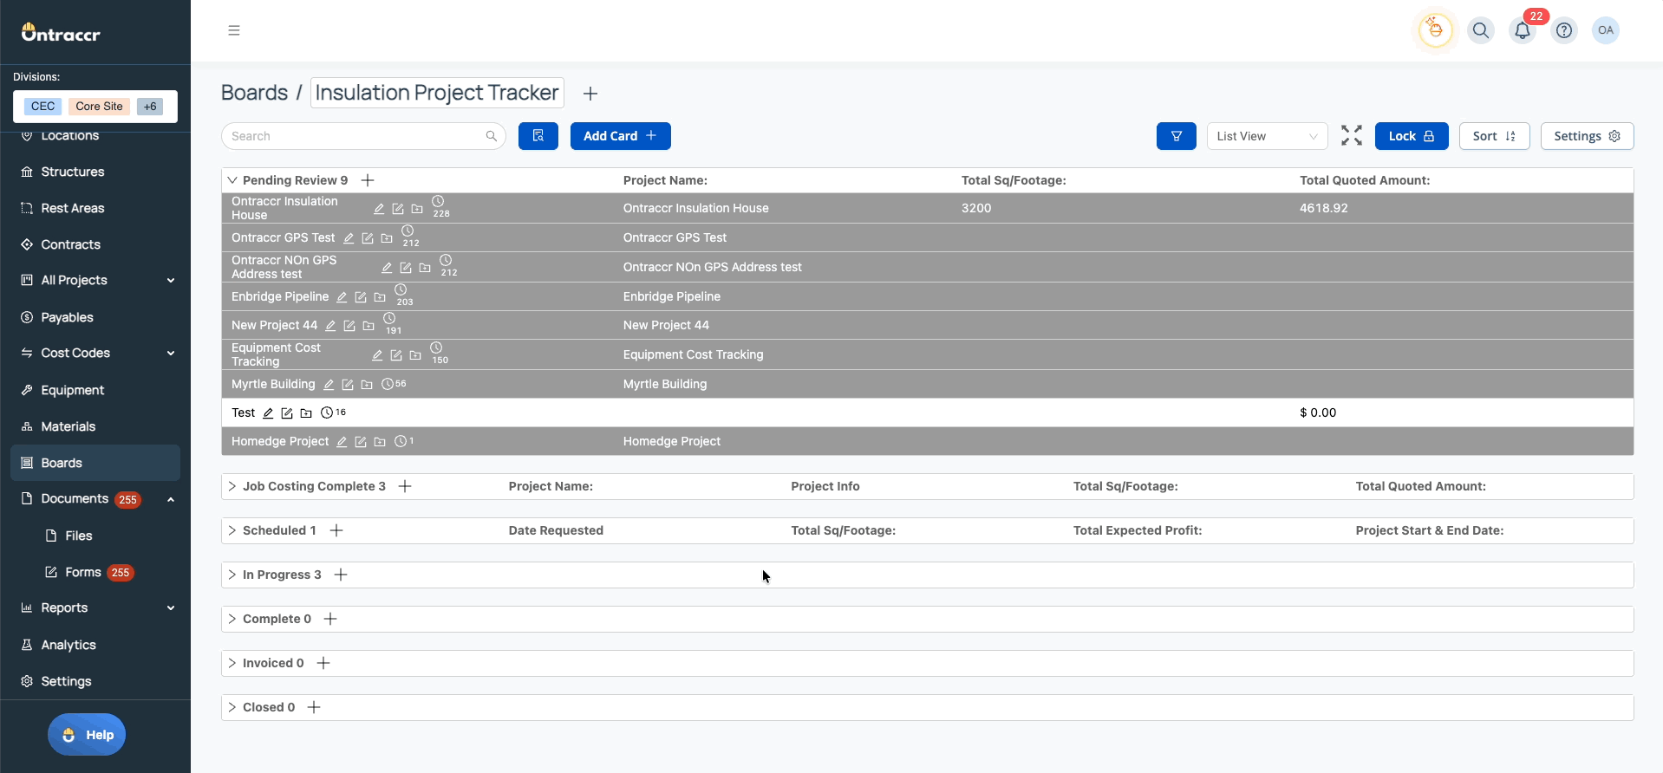This screenshot has width=1663, height=773.
Task: Expand the Closed group chevron
Action: [232, 707]
